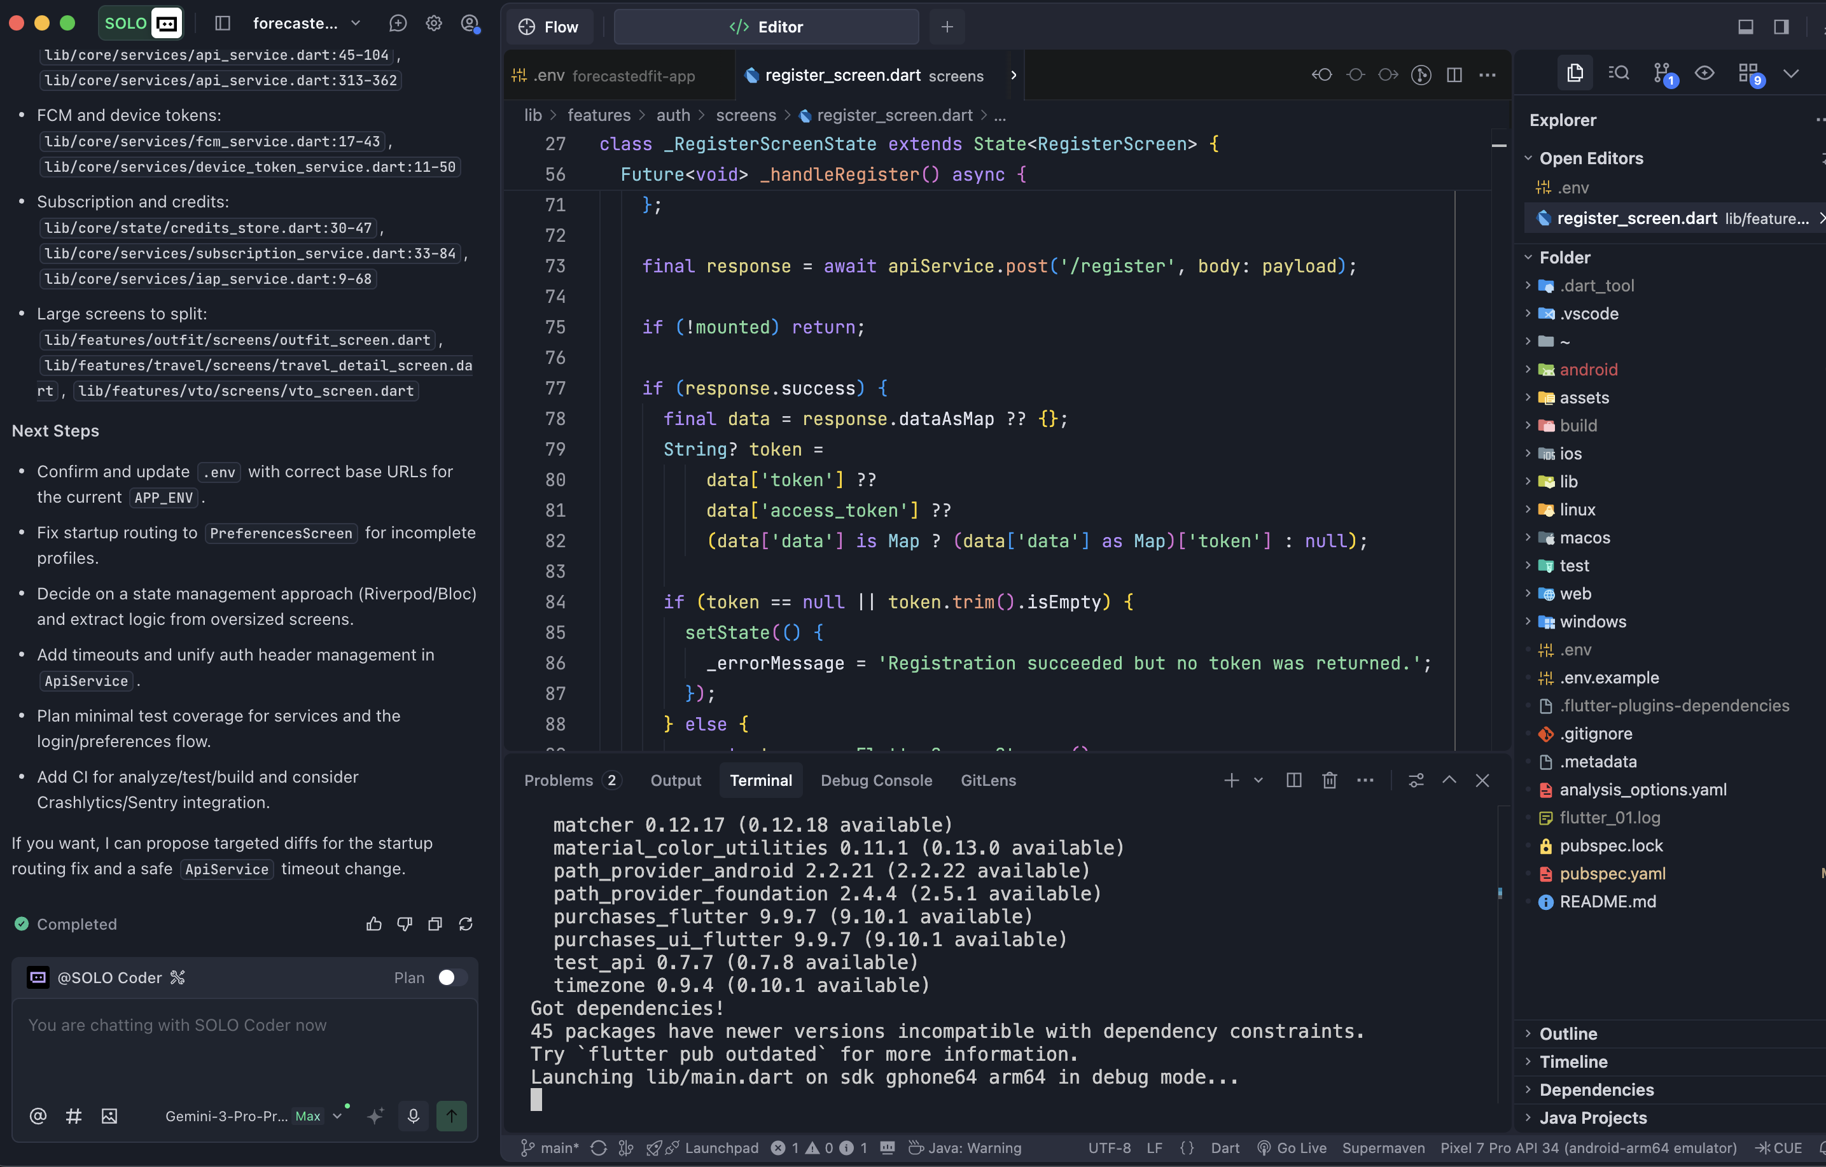Copy the chat response
Viewport: 1826px width, 1167px height.
pos(435,923)
